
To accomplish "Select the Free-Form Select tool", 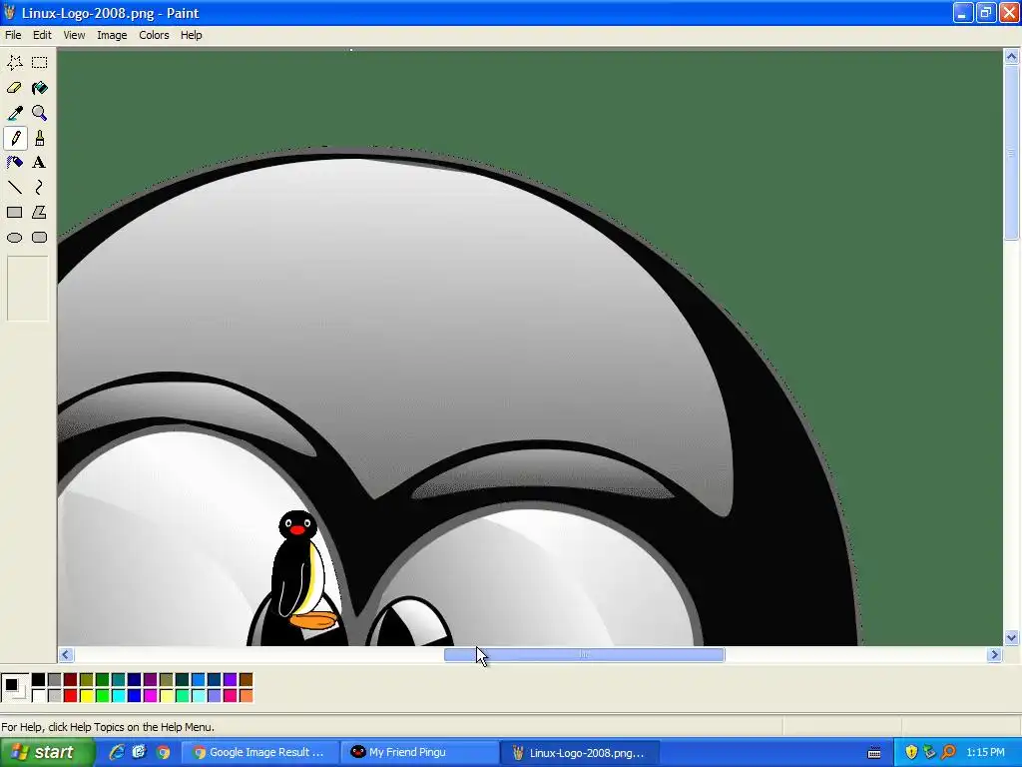I will pos(14,63).
